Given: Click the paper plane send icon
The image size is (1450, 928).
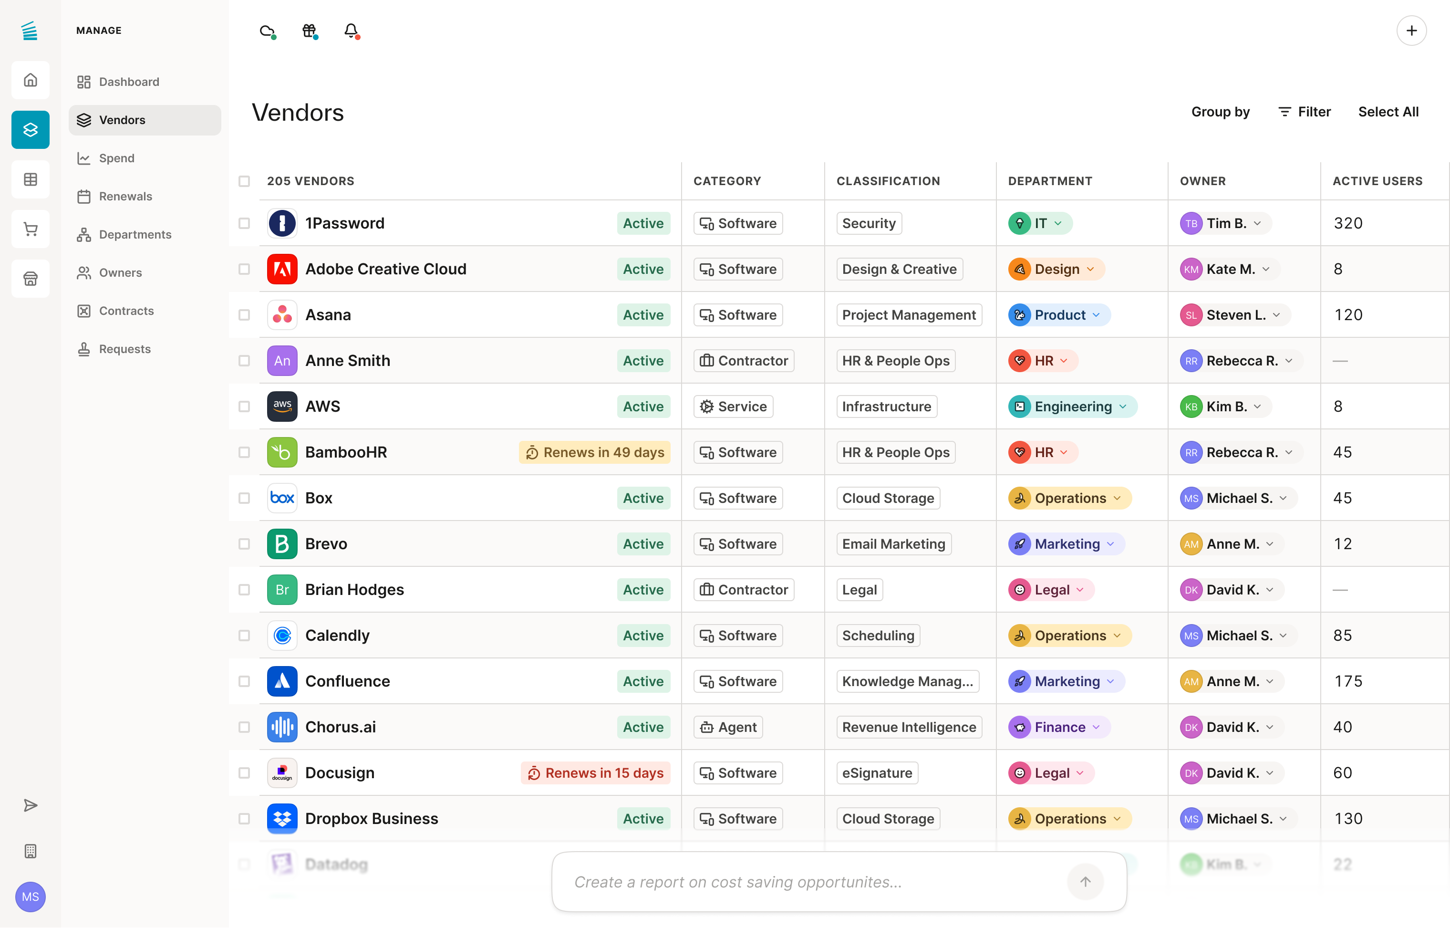Looking at the screenshot, I should pyautogui.click(x=30, y=806).
